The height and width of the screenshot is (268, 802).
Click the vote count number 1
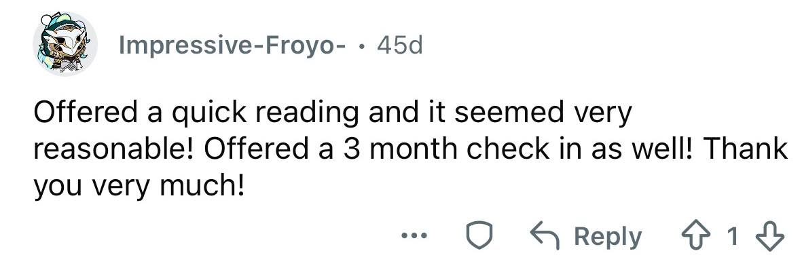click(733, 237)
